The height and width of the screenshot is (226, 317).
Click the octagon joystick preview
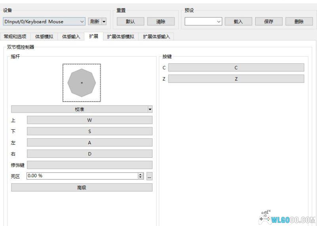click(82, 83)
